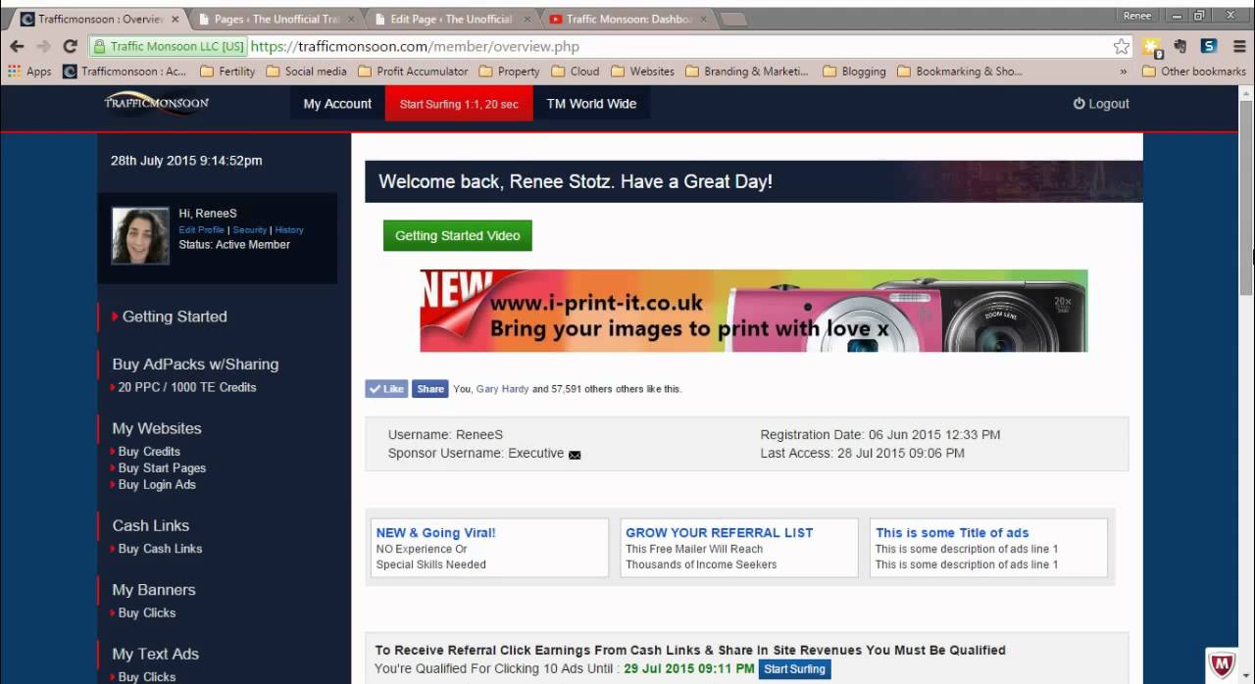Open the Fertility bookmarks folder

[226, 72]
